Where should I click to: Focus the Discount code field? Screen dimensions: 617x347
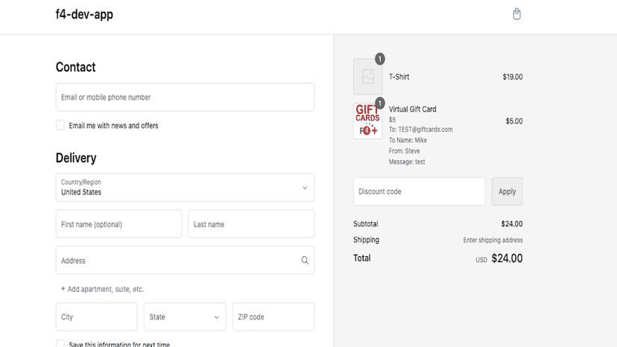point(419,191)
